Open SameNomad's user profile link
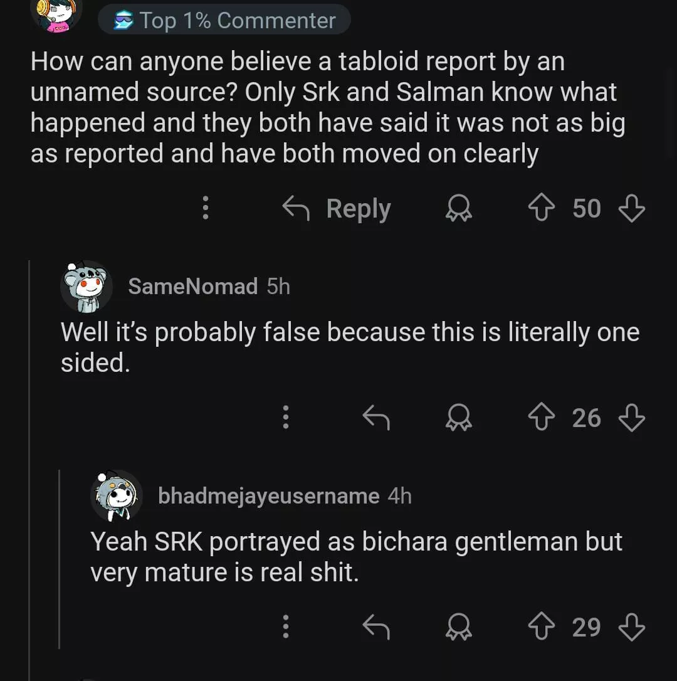The width and height of the screenshot is (677, 681). coord(192,287)
